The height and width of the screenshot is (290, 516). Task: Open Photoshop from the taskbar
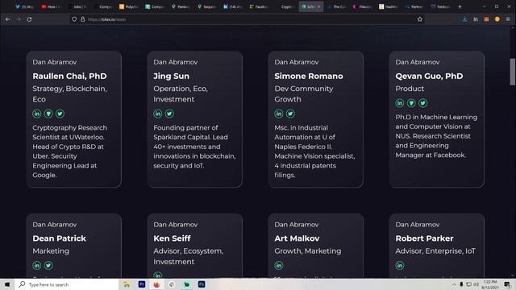point(202,284)
